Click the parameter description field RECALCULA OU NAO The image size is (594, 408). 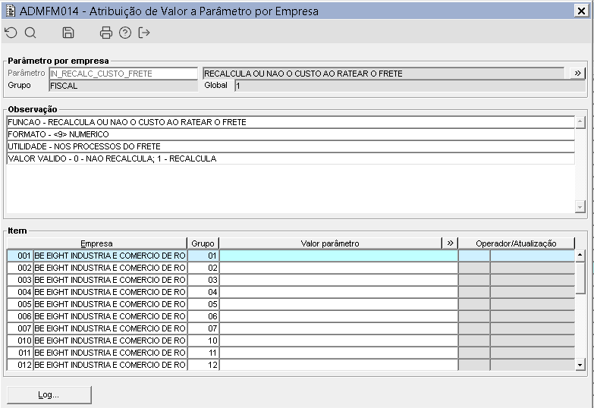coord(384,74)
